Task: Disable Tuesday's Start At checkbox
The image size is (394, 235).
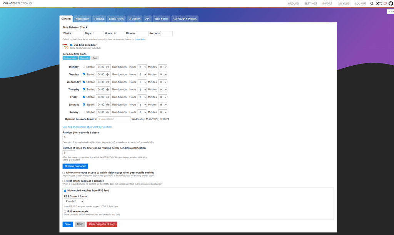Action: (84, 74)
